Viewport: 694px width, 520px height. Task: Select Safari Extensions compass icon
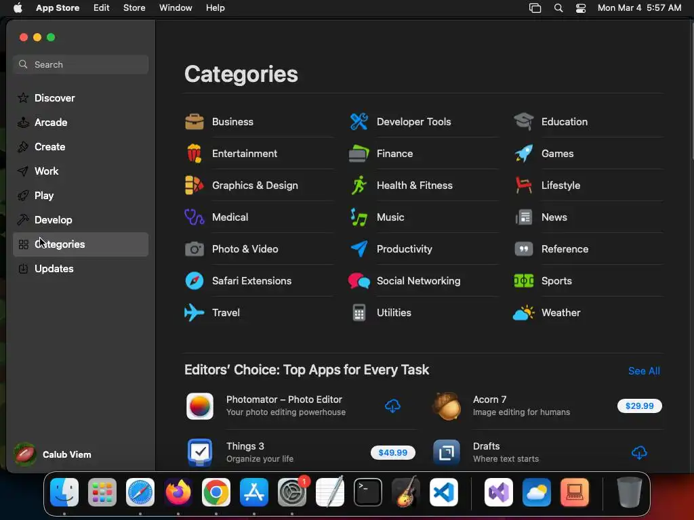[x=195, y=281]
